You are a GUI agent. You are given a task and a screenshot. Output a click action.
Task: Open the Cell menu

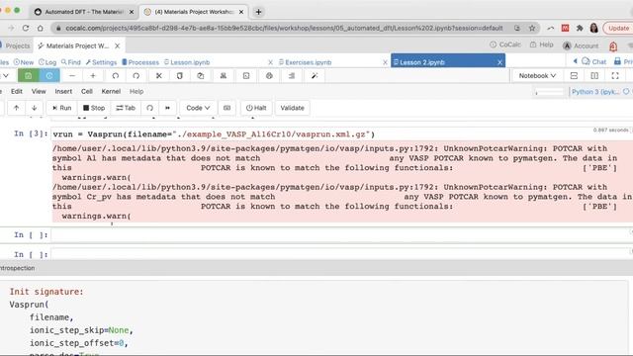click(87, 91)
